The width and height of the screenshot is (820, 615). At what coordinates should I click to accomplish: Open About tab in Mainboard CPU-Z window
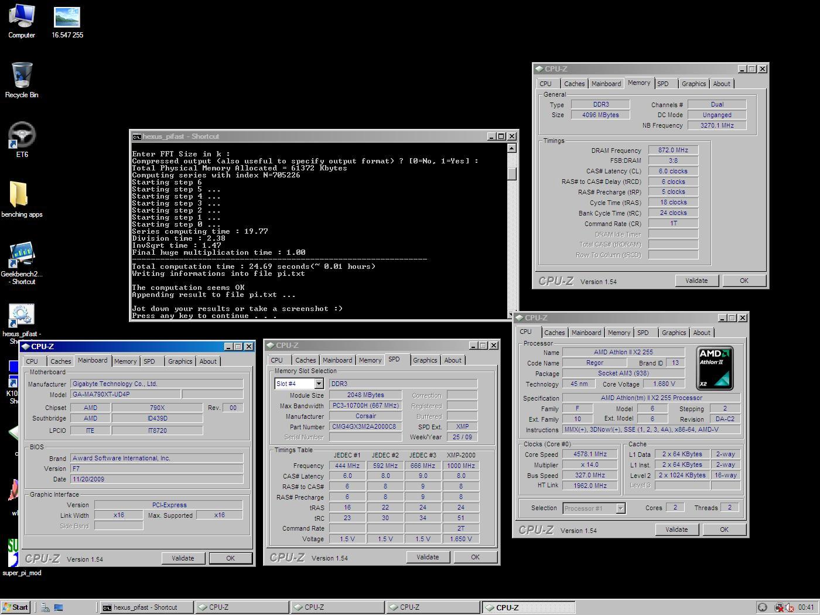[x=208, y=361]
